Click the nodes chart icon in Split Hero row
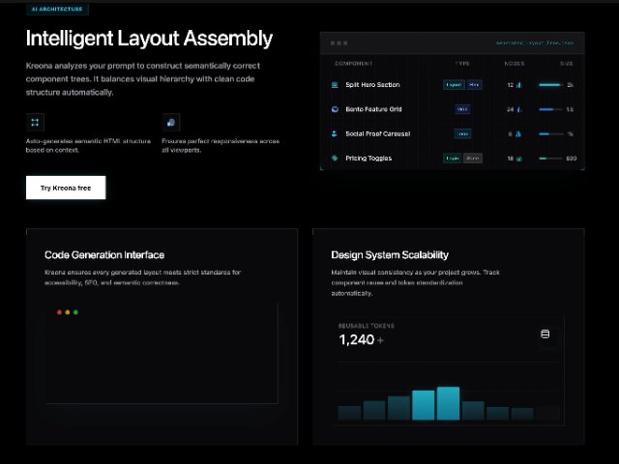 pos(519,85)
